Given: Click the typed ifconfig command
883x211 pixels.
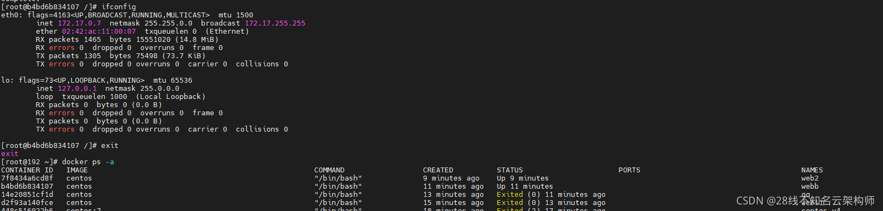Looking at the screenshot, I should coord(119,7).
